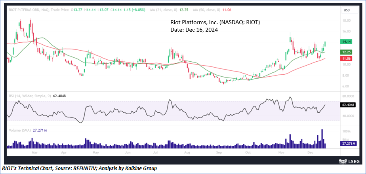Viewport: 366px width, 174px height.
Task: Click the Volume (SMA) legend label
Action: [20, 130]
